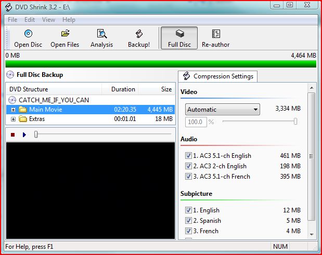The width and height of the screenshot is (322, 255).
Task: Select Full Disc mode icon
Action: tap(179, 34)
